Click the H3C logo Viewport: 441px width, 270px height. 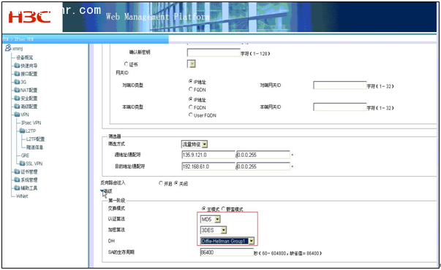[x=29, y=17]
